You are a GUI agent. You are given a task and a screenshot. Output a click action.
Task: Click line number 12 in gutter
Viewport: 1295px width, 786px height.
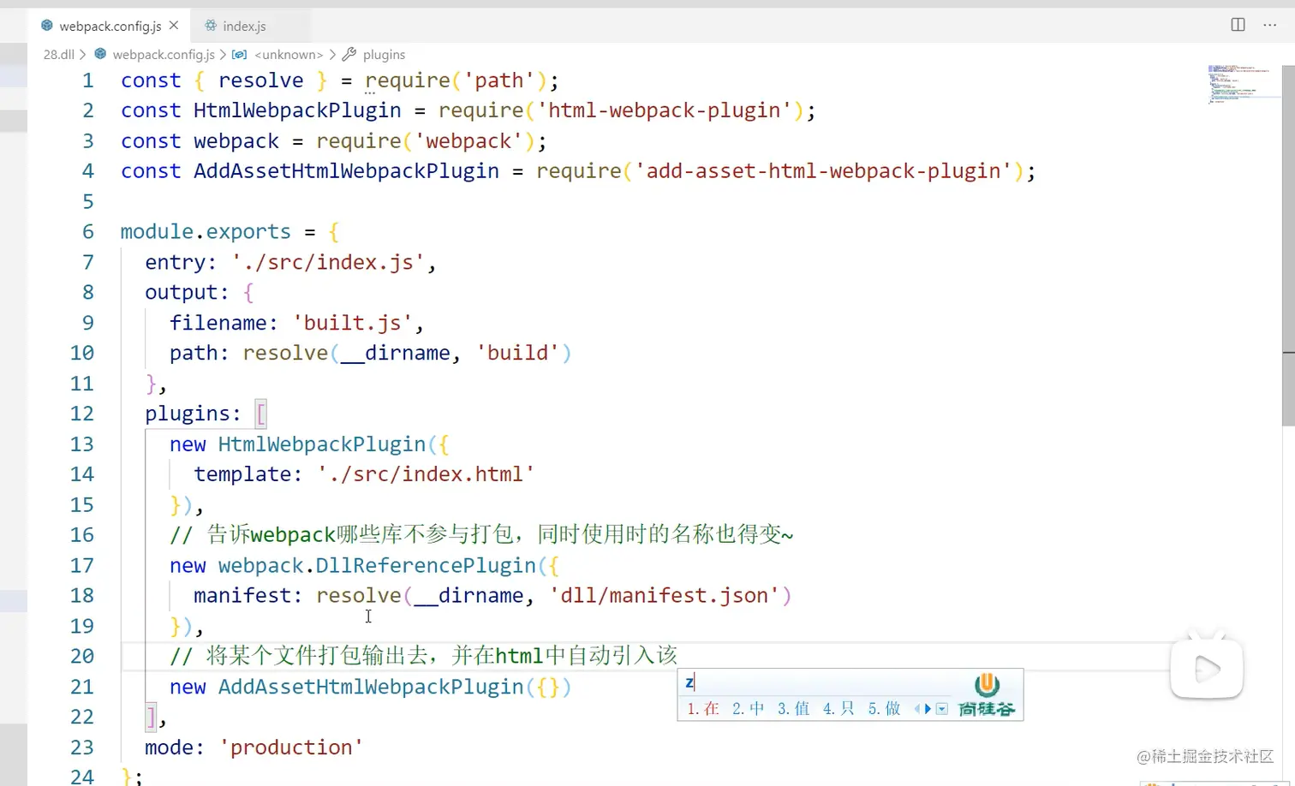[82, 414]
